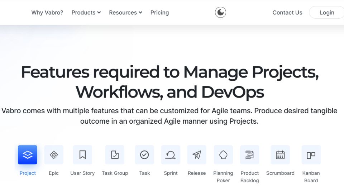Click the Contact Us link
This screenshot has width=344, height=193.
pyautogui.click(x=287, y=13)
